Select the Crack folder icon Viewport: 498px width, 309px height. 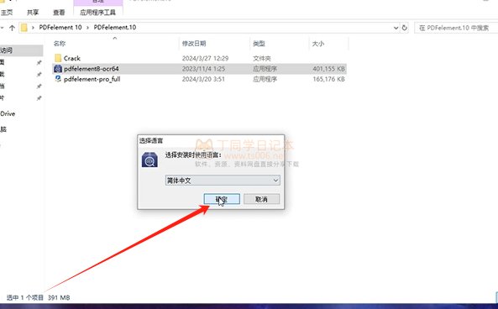[x=58, y=58]
